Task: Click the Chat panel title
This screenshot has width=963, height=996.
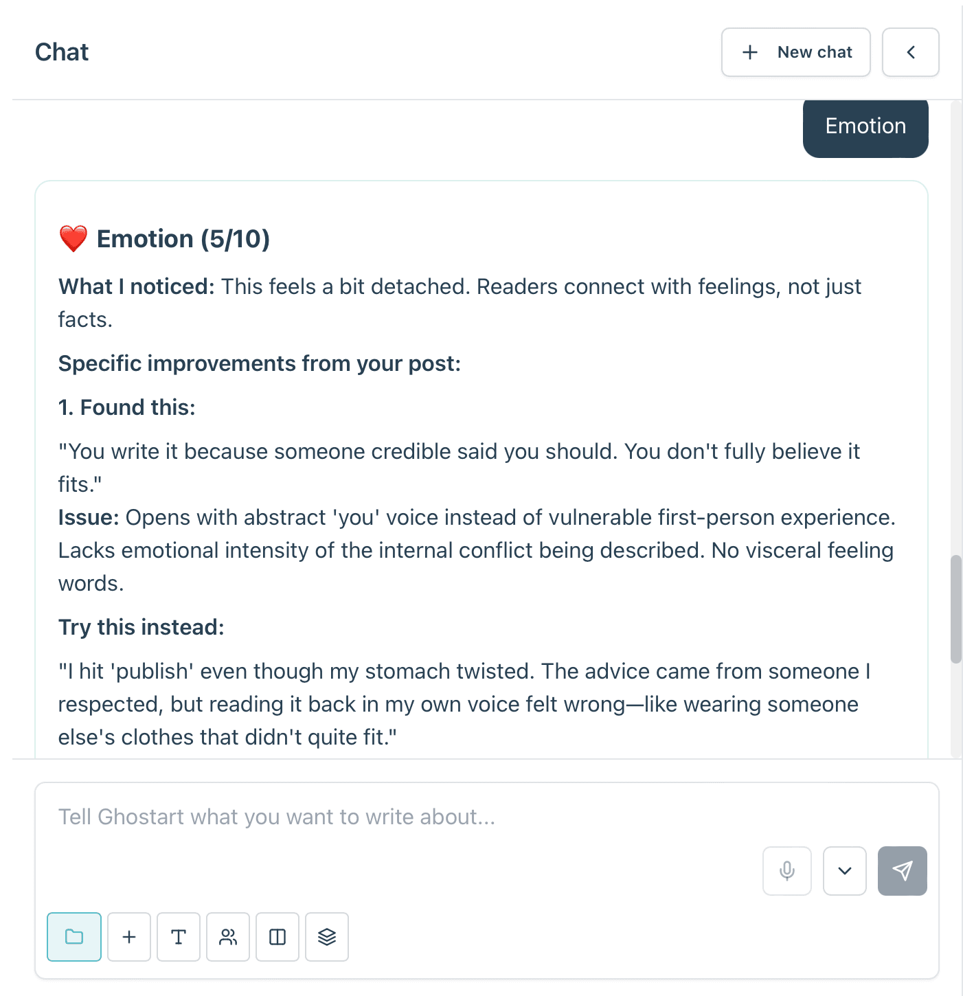Action: coord(62,52)
